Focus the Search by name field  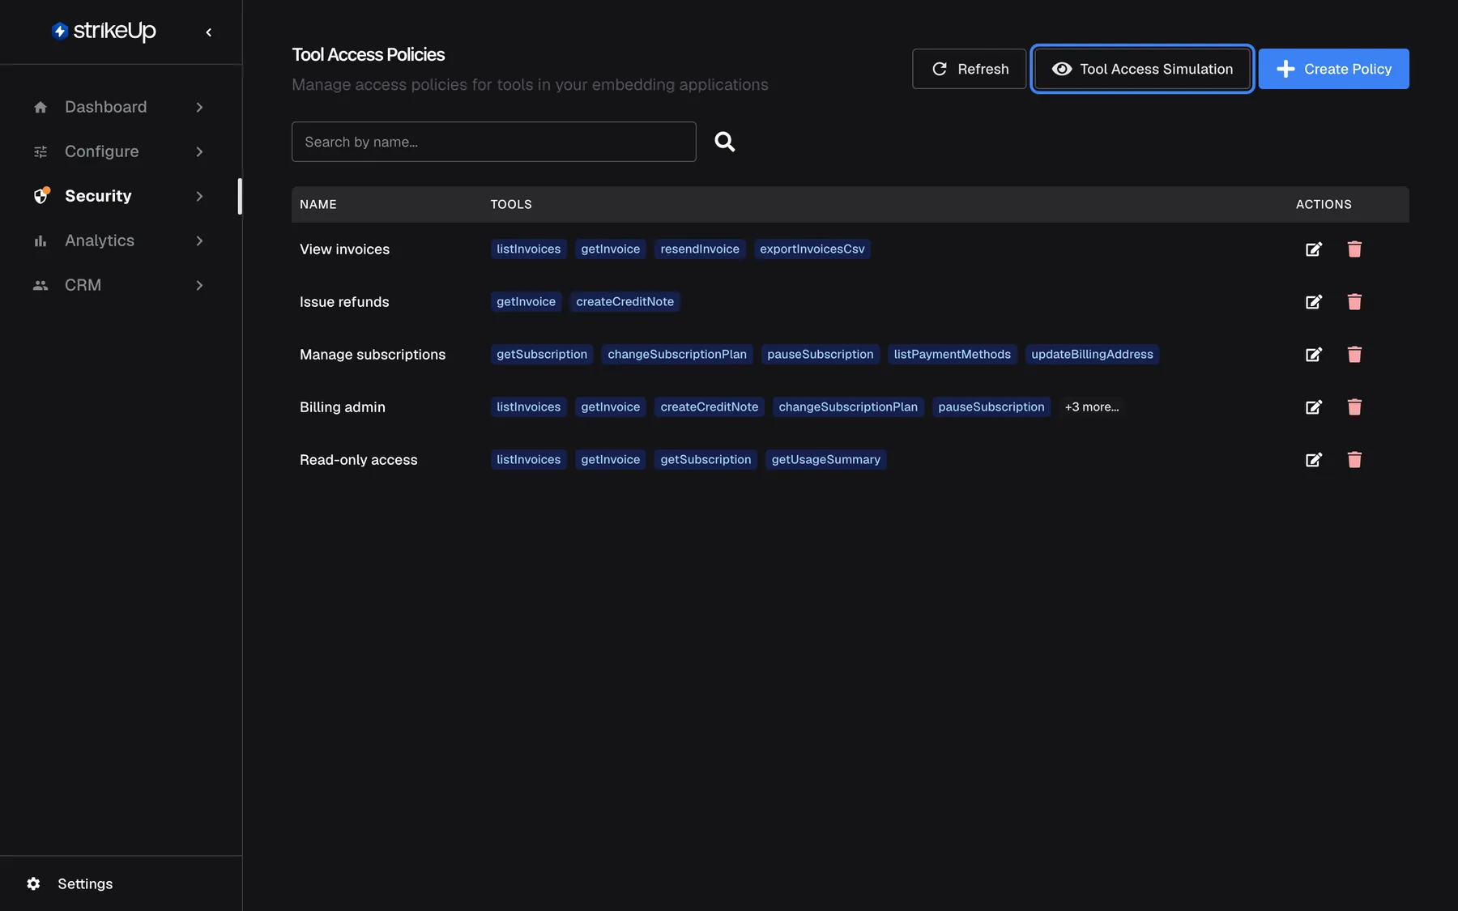point(493,142)
